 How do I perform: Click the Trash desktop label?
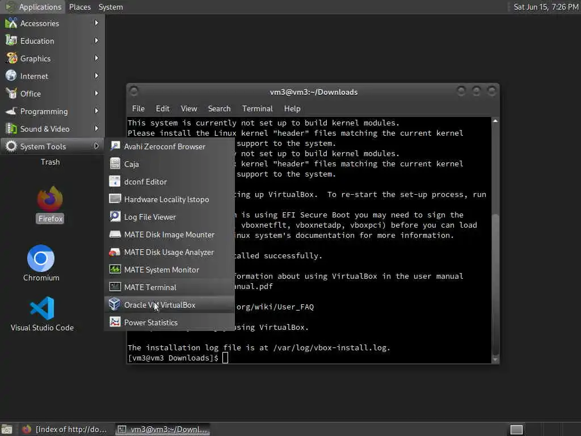50,162
